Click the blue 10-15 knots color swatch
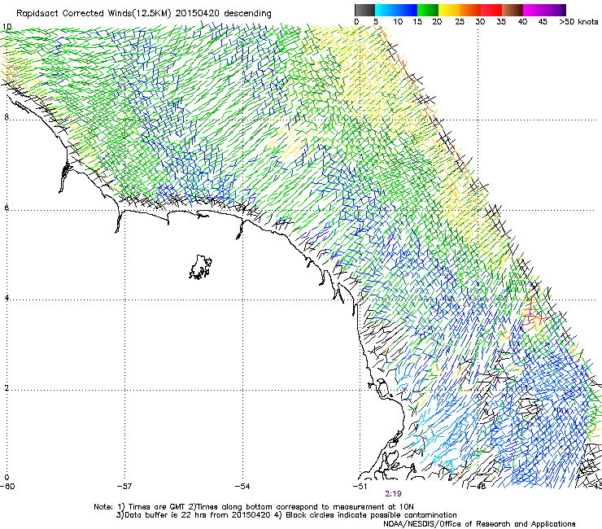Viewport: 602px width, 529px height. point(407,10)
